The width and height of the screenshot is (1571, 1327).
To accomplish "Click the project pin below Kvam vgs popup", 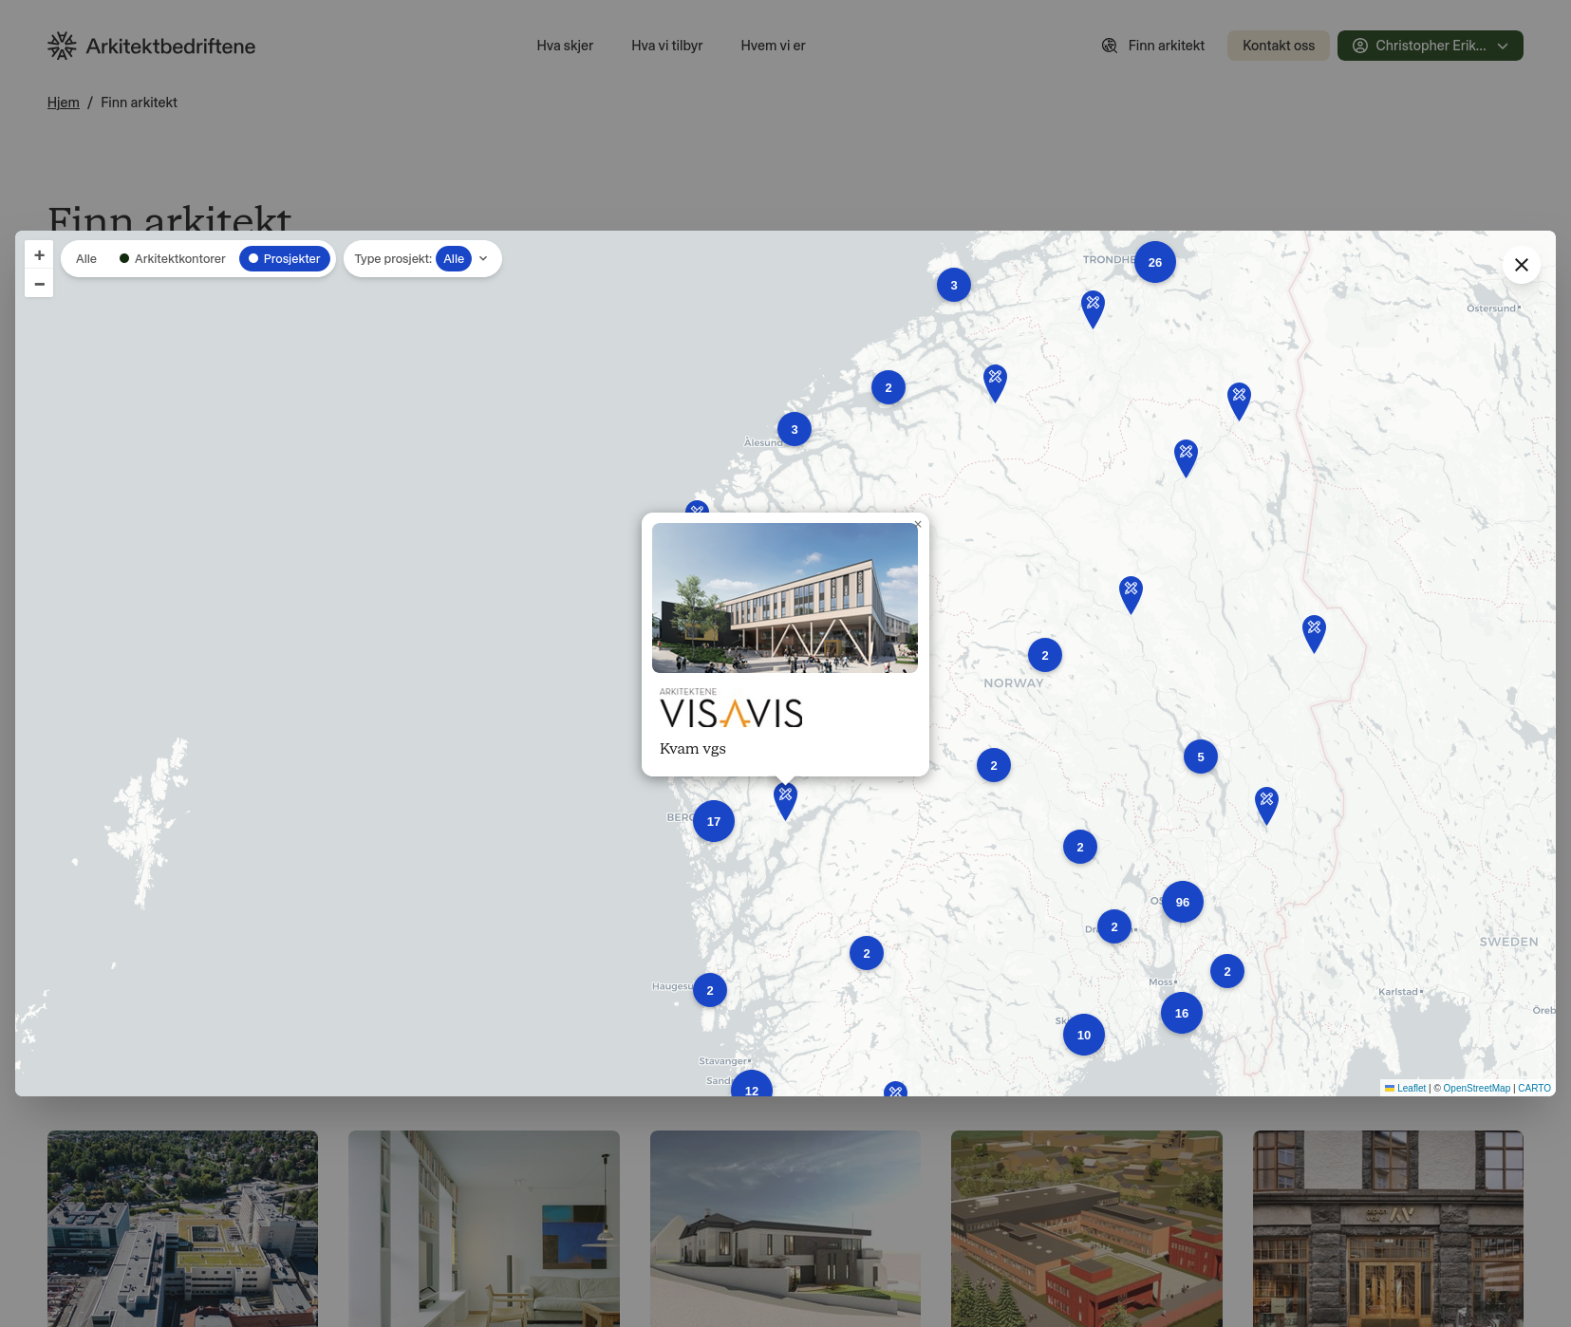I will coord(785,800).
